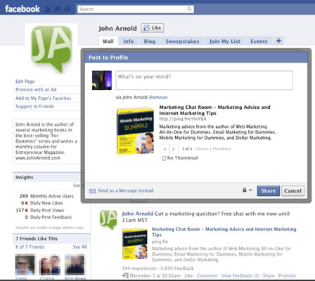Image resolution: width=315 pixels, height=281 pixels.
Task: Click the search magnifier icon
Action: [x=189, y=9]
